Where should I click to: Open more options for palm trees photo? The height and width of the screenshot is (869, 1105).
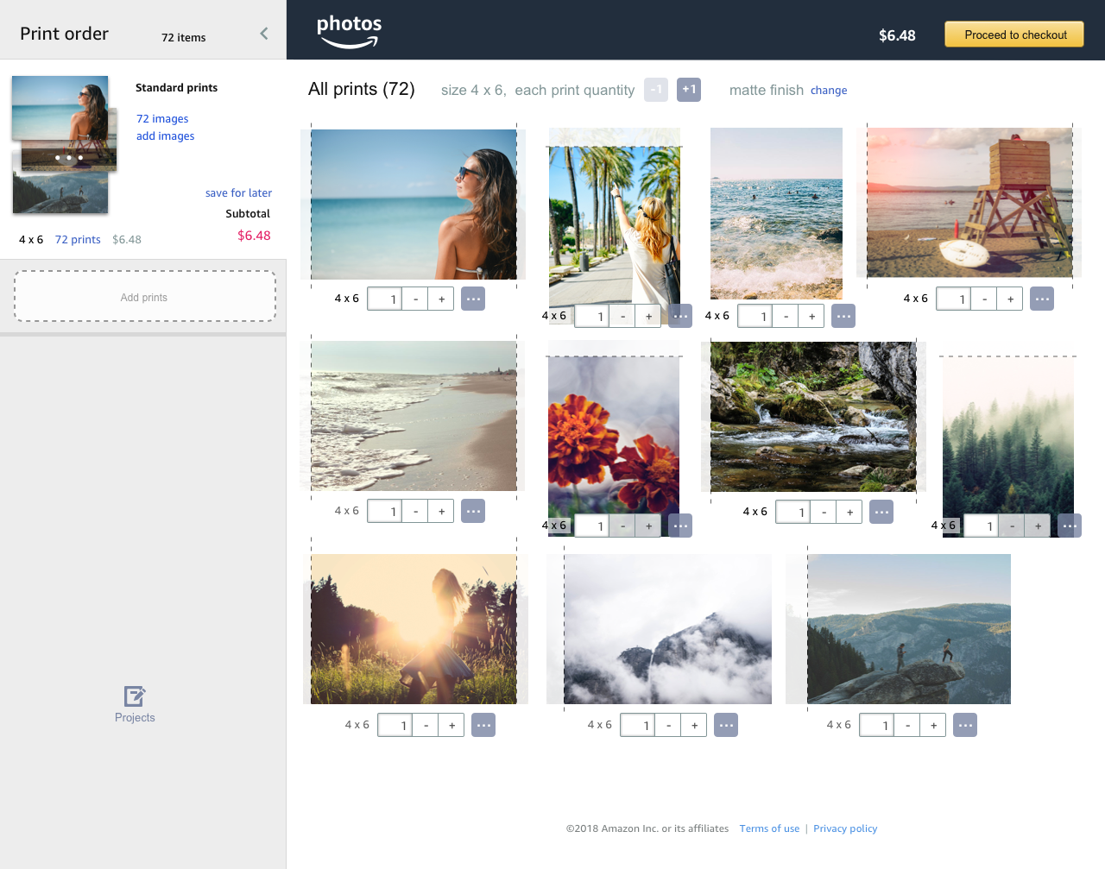pyautogui.click(x=680, y=316)
